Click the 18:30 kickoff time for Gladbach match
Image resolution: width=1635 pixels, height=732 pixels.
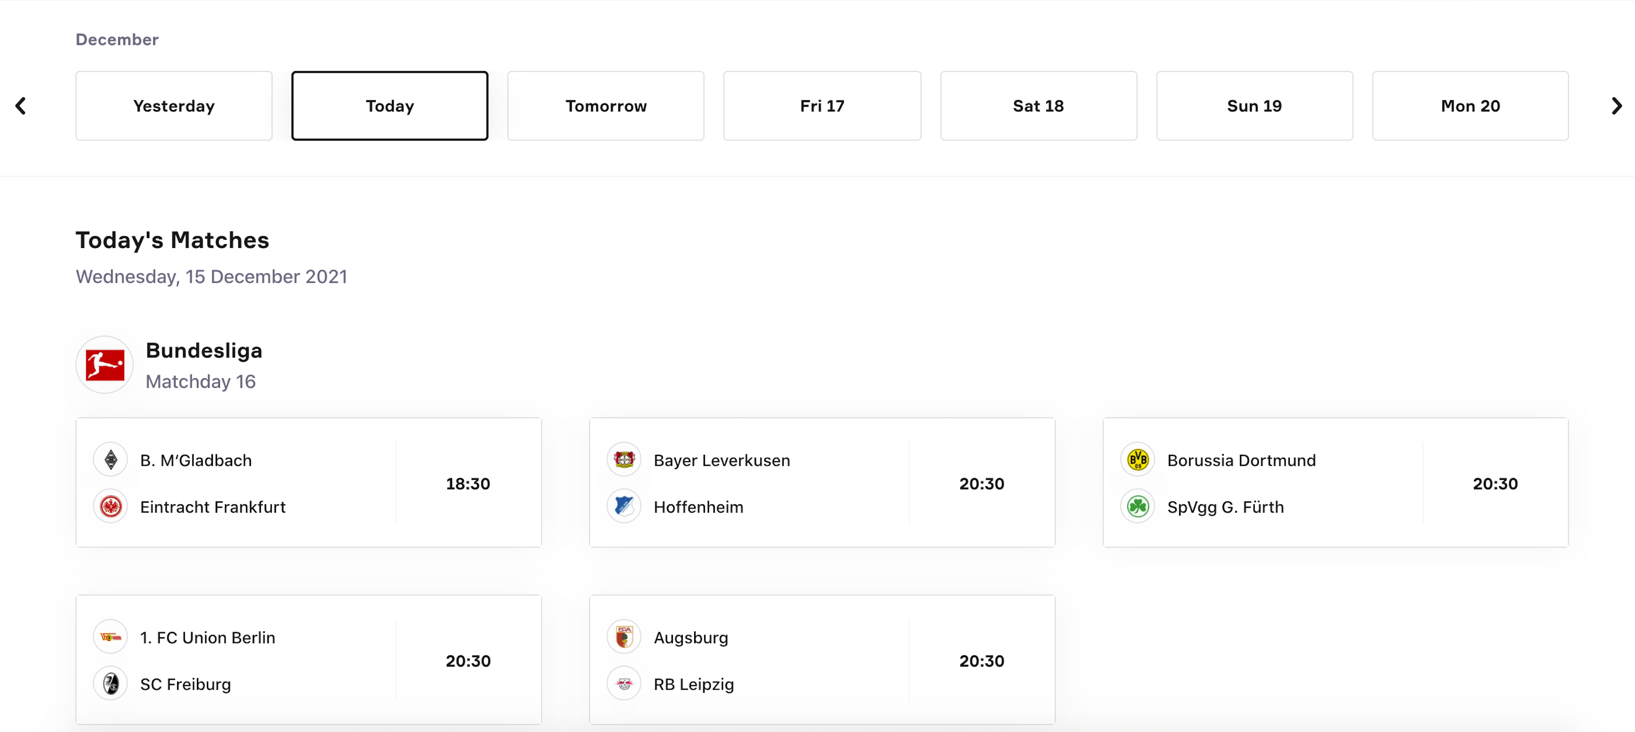468,483
